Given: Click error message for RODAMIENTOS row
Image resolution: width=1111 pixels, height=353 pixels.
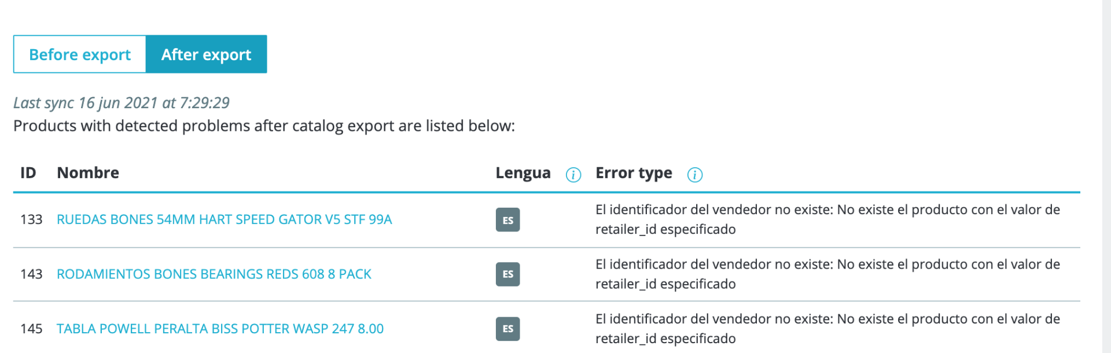Looking at the screenshot, I should [827, 274].
